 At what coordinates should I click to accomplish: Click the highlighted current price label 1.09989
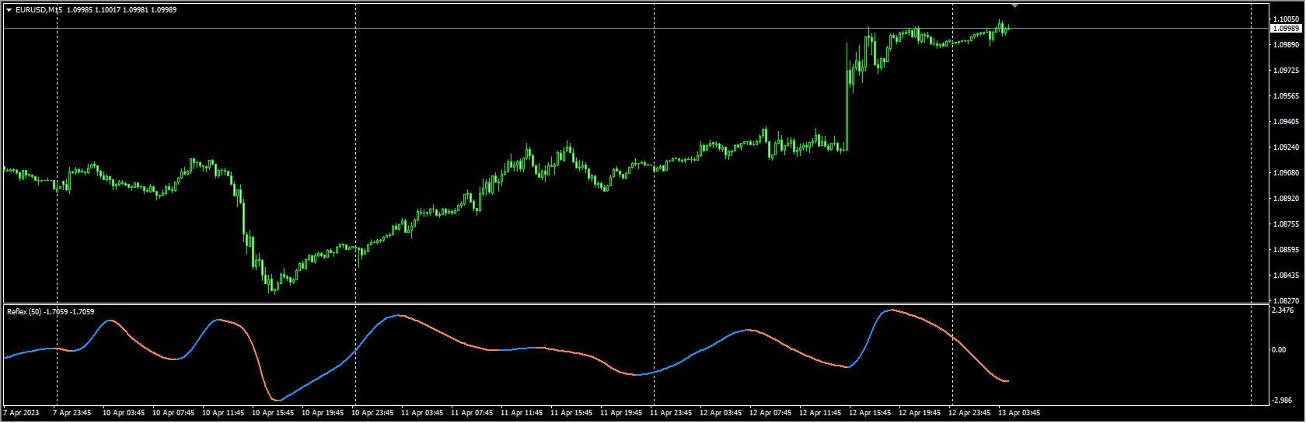click(x=1286, y=29)
